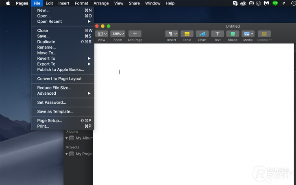296x185 pixels.
Task: Expand the Revert To submenu
Action: 63,58
